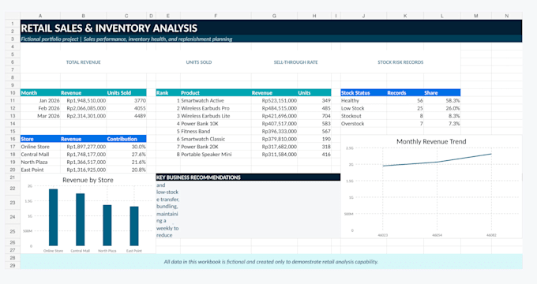Select column N header

coord(507,16)
